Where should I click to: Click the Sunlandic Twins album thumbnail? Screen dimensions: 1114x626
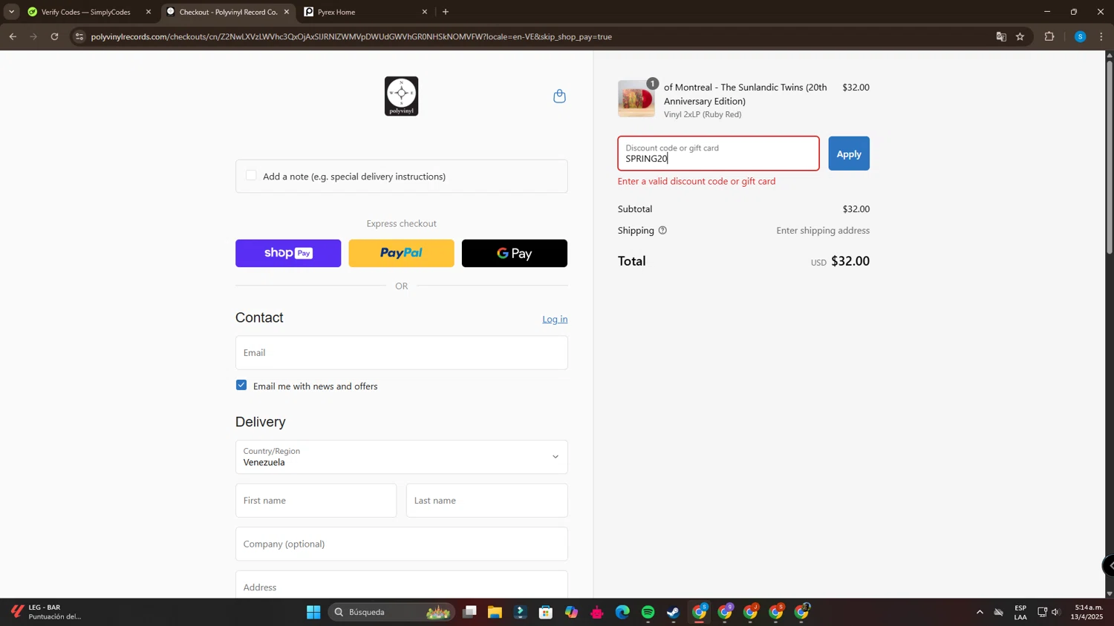tap(636, 99)
